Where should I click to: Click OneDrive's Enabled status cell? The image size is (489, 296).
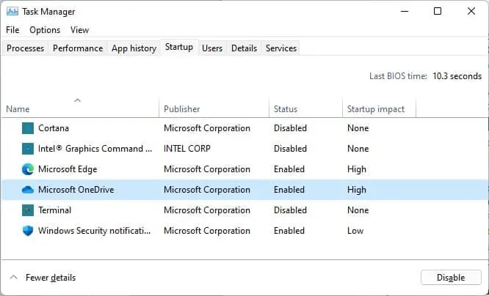coord(289,190)
